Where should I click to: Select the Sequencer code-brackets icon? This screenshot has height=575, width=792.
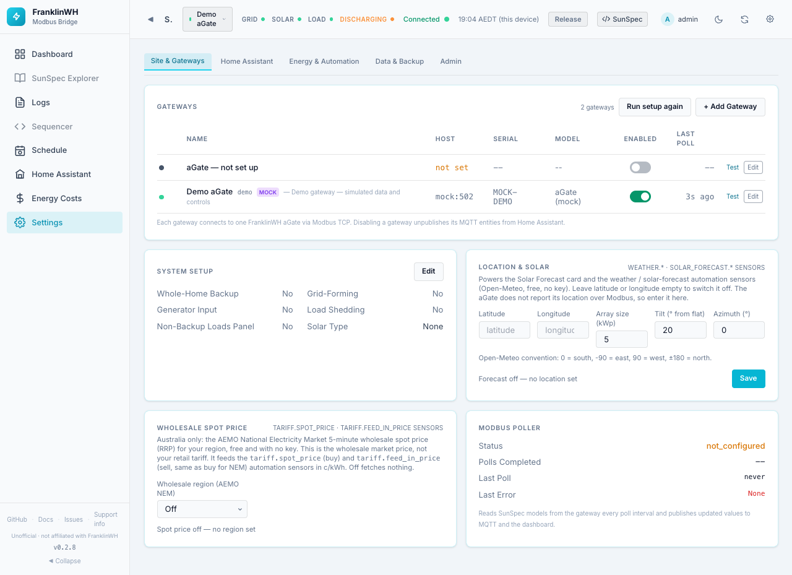tap(20, 127)
